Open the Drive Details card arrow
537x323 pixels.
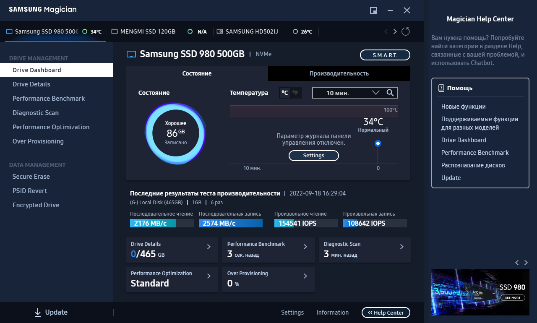(209, 247)
